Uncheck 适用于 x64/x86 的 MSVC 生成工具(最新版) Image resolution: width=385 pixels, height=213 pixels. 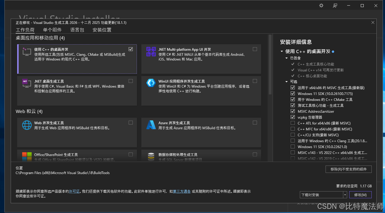pyautogui.click(x=293, y=88)
